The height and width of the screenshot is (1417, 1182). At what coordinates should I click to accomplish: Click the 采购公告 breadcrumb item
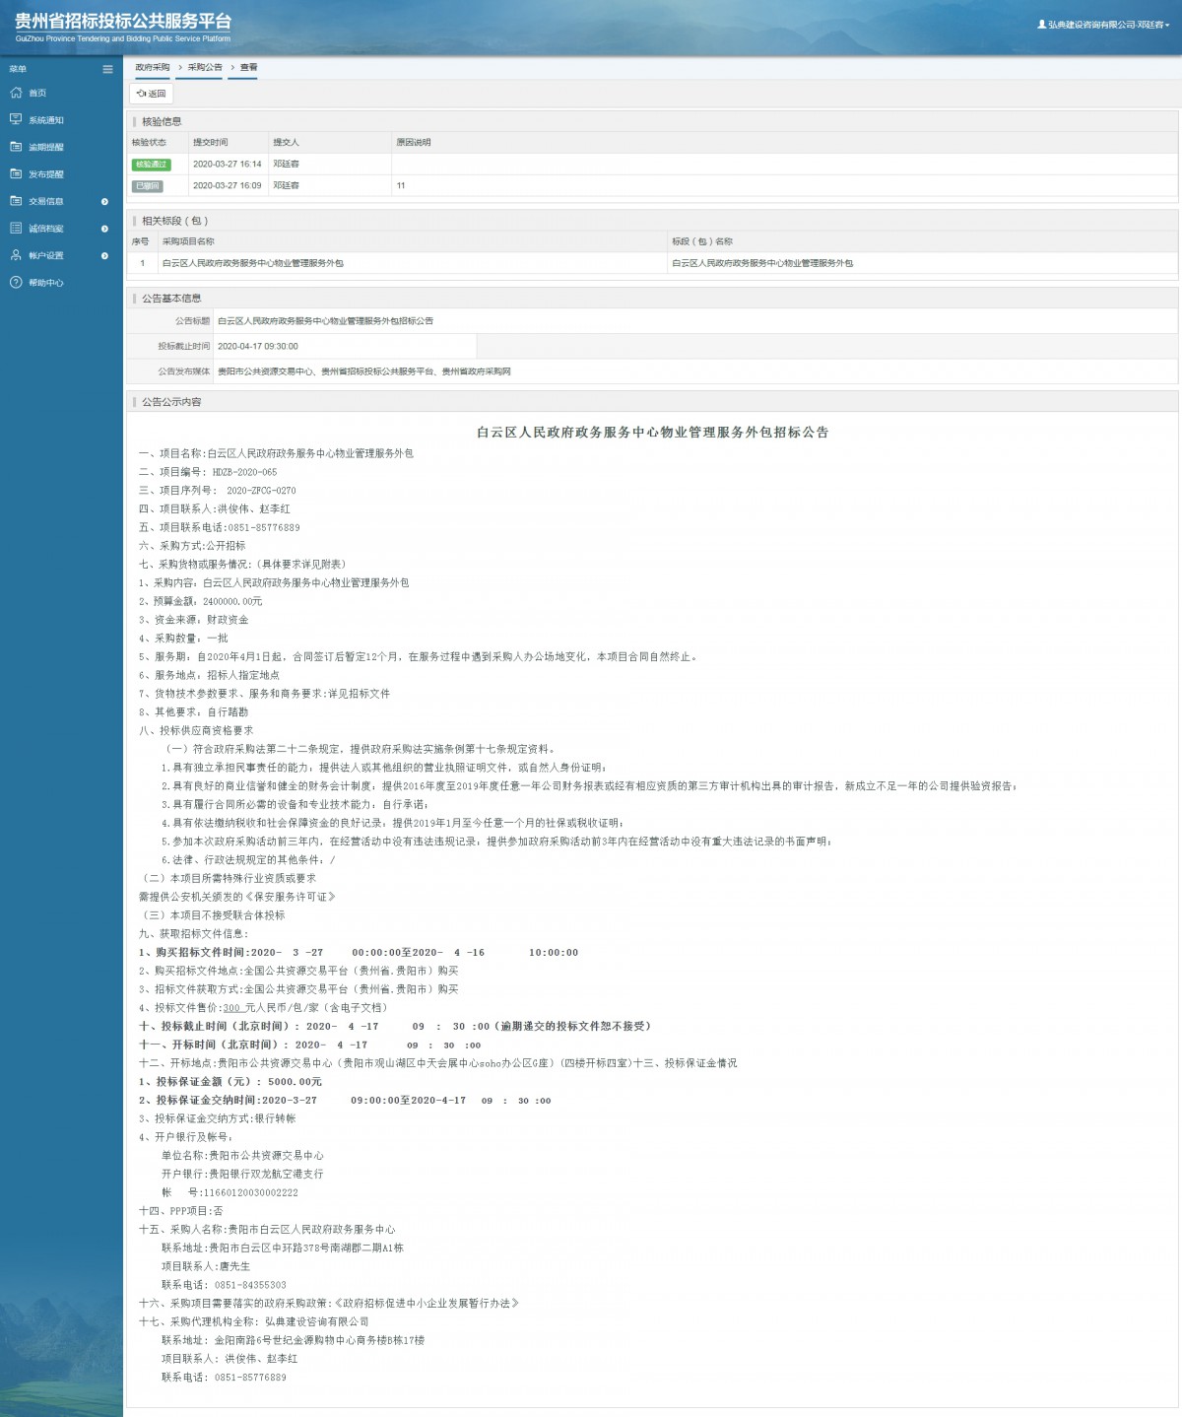pos(205,68)
